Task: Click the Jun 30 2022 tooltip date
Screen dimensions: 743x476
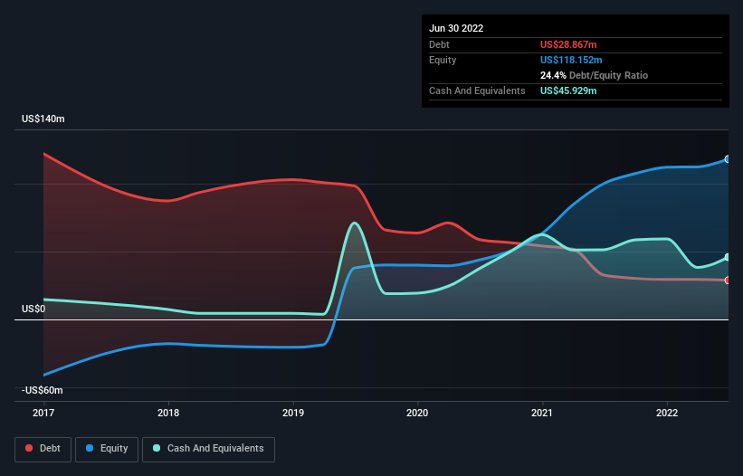Action: click(x=456, y=28)
